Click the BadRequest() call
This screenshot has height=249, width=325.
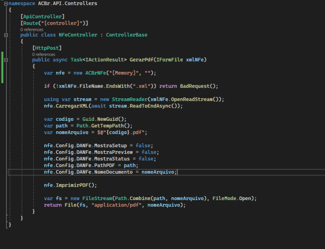(198, 86)
